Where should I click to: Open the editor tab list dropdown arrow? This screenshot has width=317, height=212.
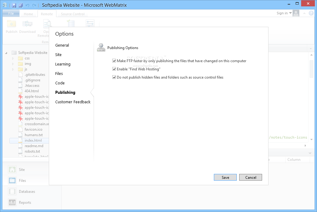[311, 49]
